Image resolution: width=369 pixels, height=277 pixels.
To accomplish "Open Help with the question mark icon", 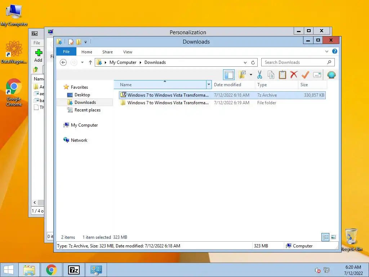I will 335,51.
